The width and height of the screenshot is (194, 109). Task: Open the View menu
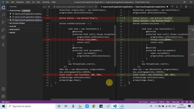[28, 2]
